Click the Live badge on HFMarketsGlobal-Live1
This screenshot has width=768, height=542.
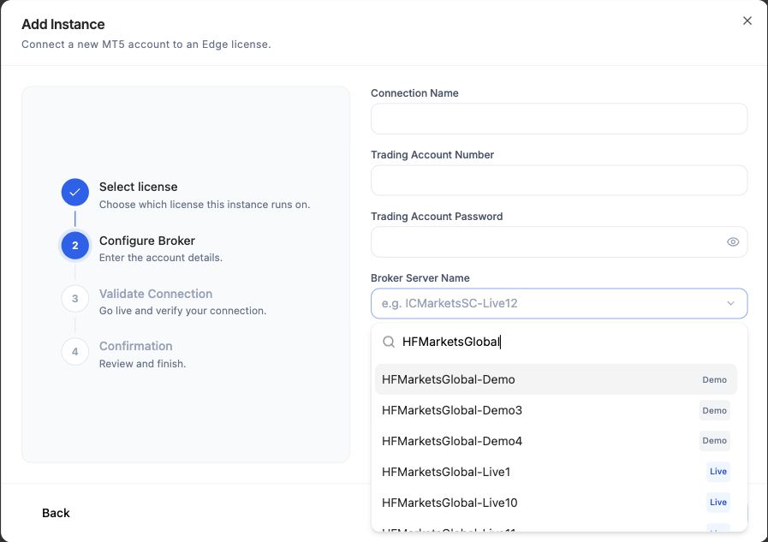click(x=718, y=472)
